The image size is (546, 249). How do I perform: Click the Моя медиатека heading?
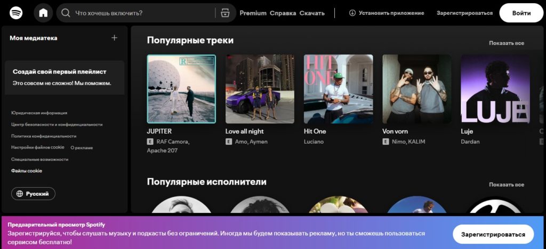pos(34,38)
